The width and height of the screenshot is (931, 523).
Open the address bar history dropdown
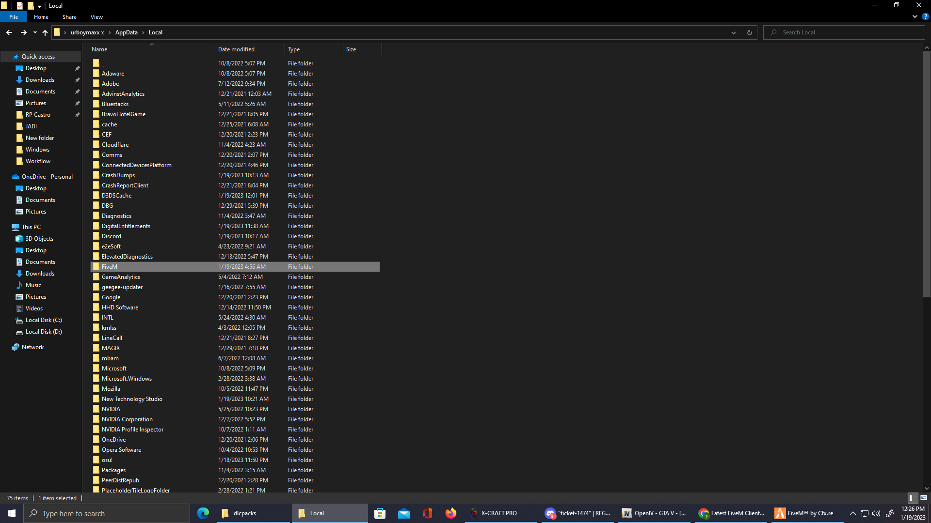click(x=733, y=32)
